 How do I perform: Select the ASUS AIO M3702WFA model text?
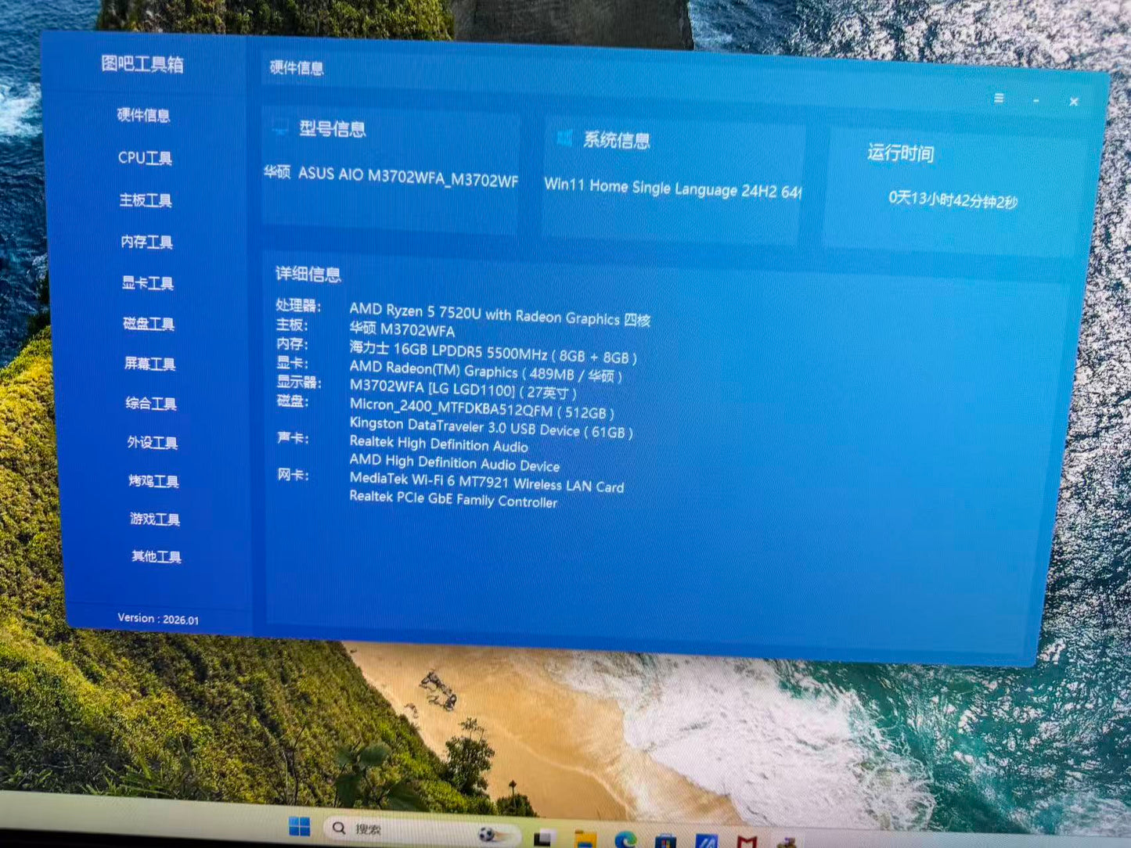(x=391, y=175)
